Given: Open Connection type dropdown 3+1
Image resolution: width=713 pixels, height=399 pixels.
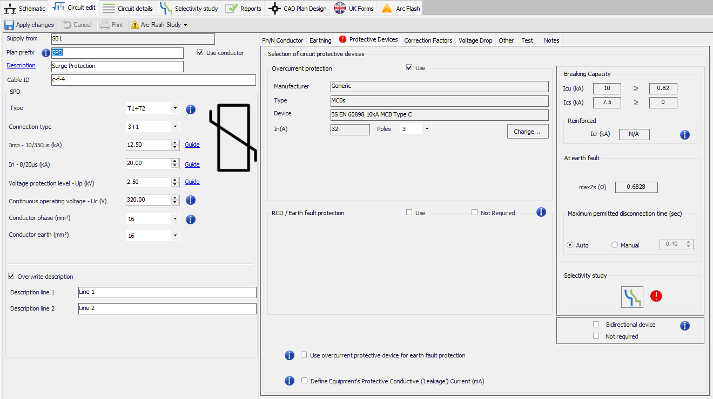Looking at the screenshot, I should (152, 127).
